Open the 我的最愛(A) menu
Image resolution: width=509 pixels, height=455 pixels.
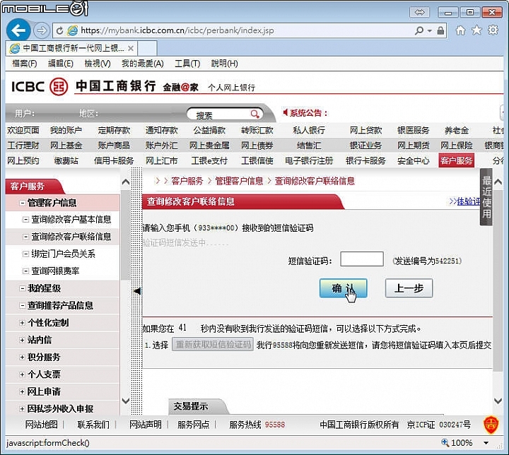point(143,64)
